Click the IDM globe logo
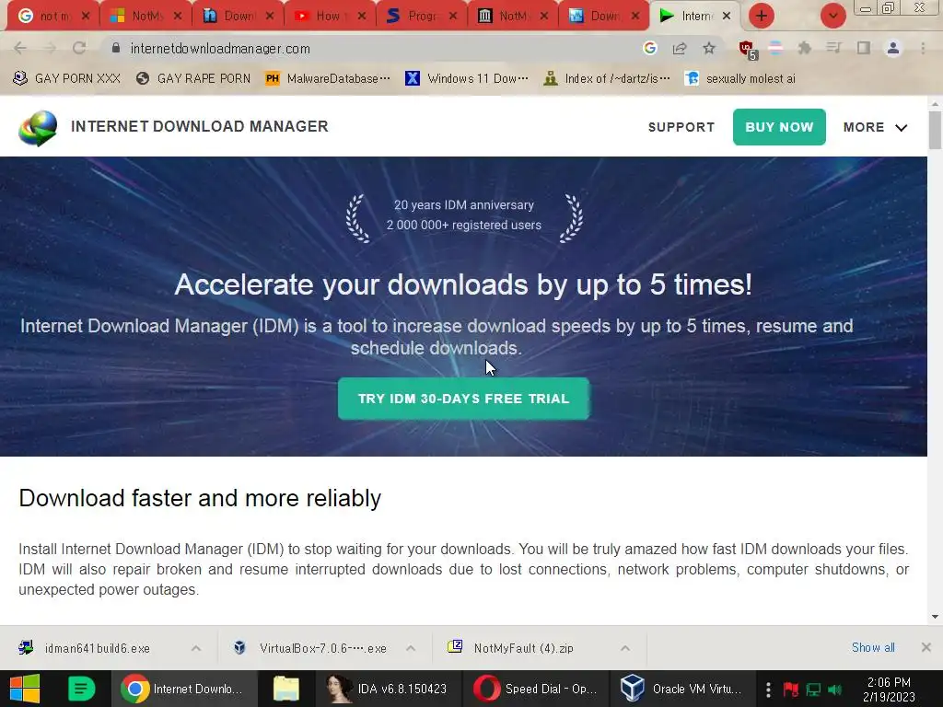 click(38, 127)
